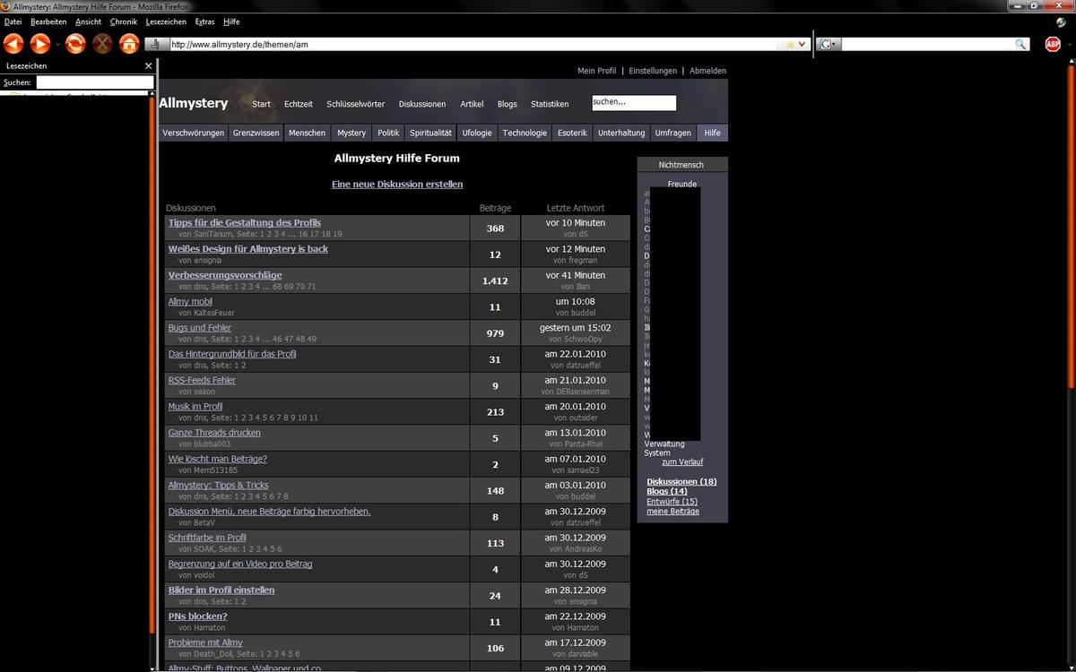Click Eine neue Diskussion erstellen link
Image resolution: width=1076 pixels, height=672 pixels.
click(397, 184)
